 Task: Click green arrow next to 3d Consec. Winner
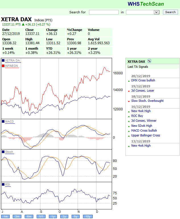coord(129,121)
